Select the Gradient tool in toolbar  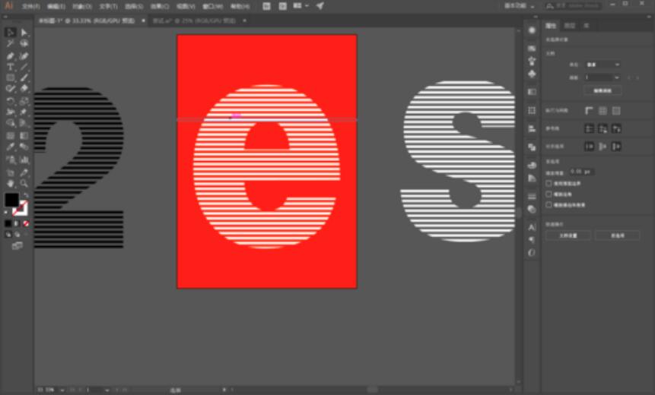[x=24, y=135]
